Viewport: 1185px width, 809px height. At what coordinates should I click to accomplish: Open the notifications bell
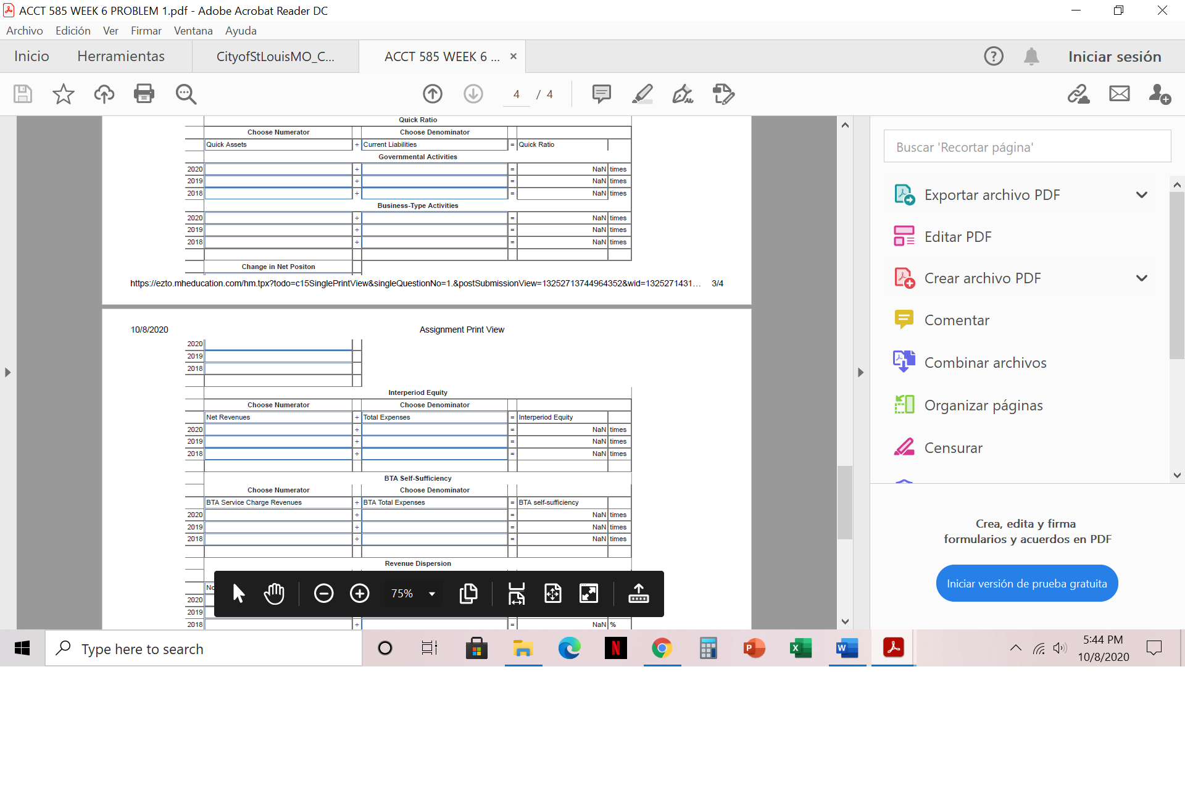tap(1031, 56)
